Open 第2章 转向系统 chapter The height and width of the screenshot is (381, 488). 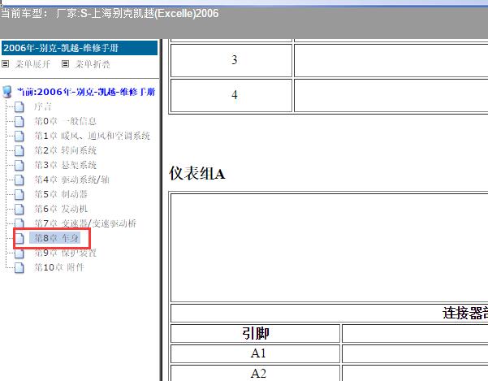(65, 150)
